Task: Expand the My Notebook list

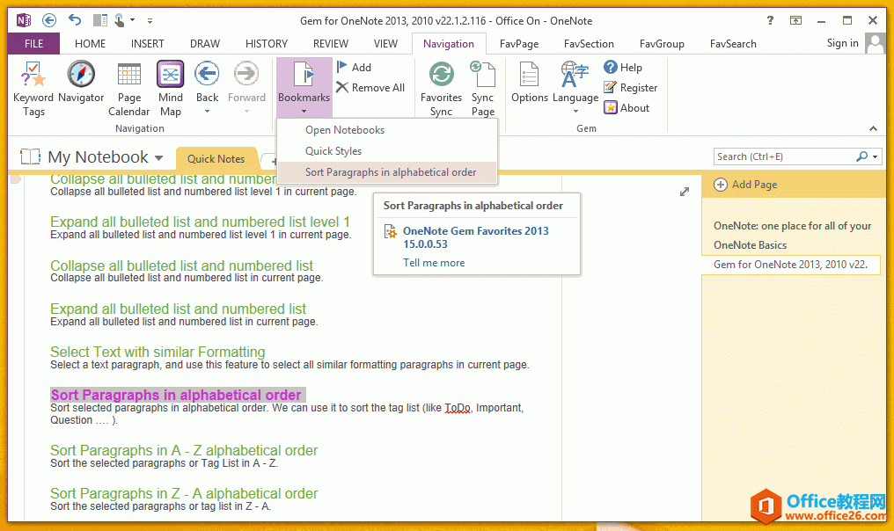Action: 159,158
